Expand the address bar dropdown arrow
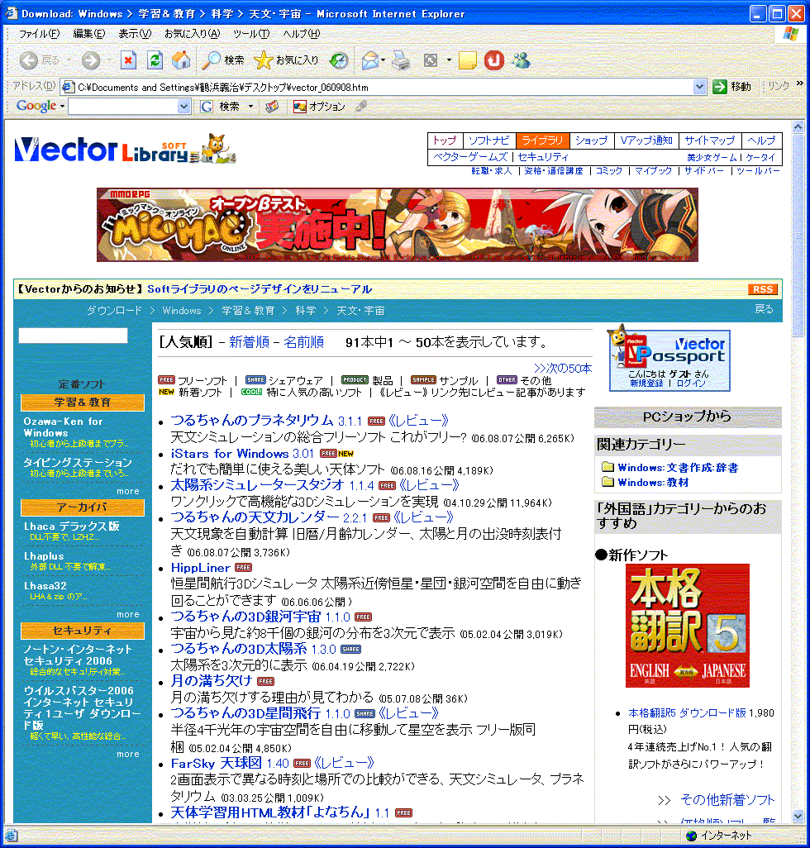The image size is (810, 848). click(699, 87)
